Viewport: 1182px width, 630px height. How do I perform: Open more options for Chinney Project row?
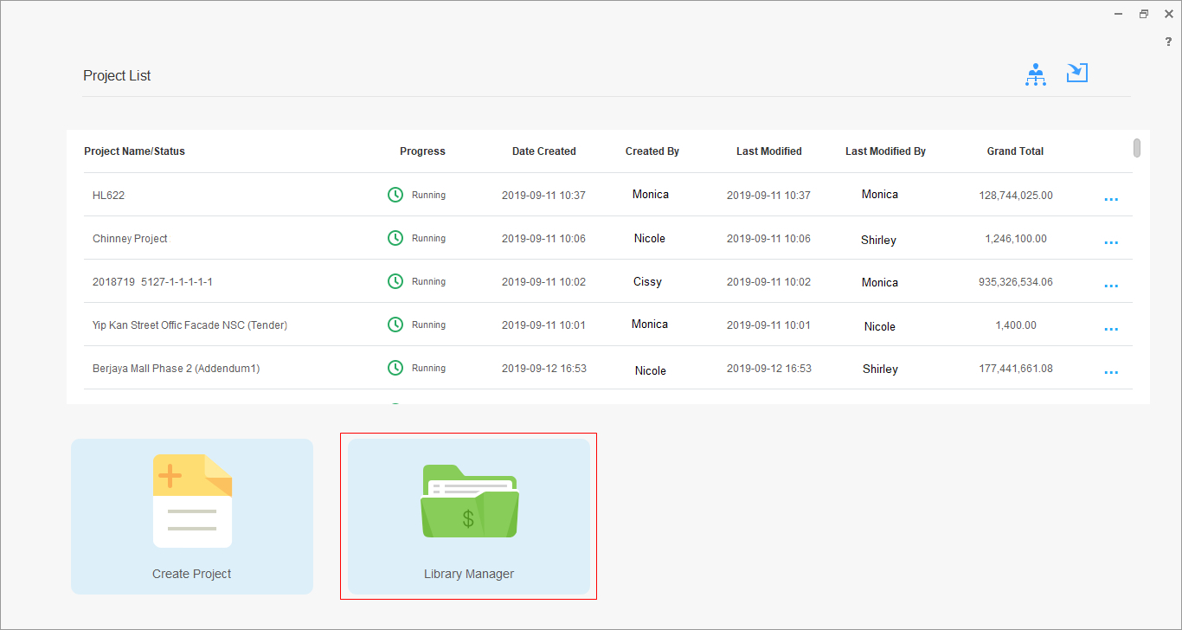(1111, 242)
